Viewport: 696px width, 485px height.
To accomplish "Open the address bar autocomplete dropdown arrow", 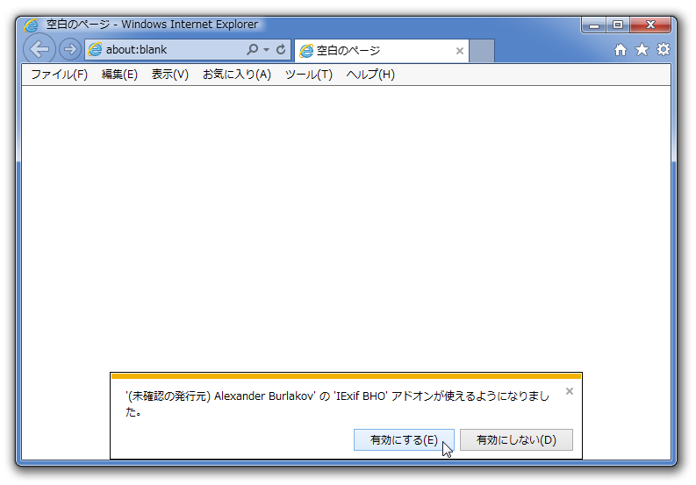I will click(266, 49).
